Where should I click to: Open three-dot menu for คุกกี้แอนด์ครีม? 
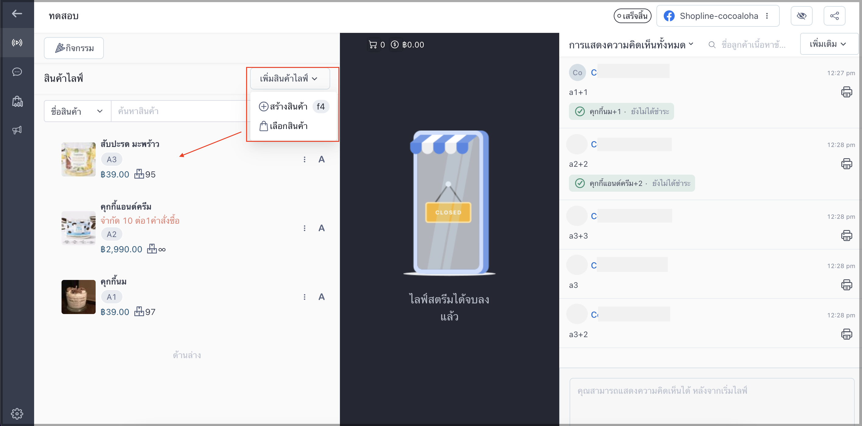click(304, 228)
